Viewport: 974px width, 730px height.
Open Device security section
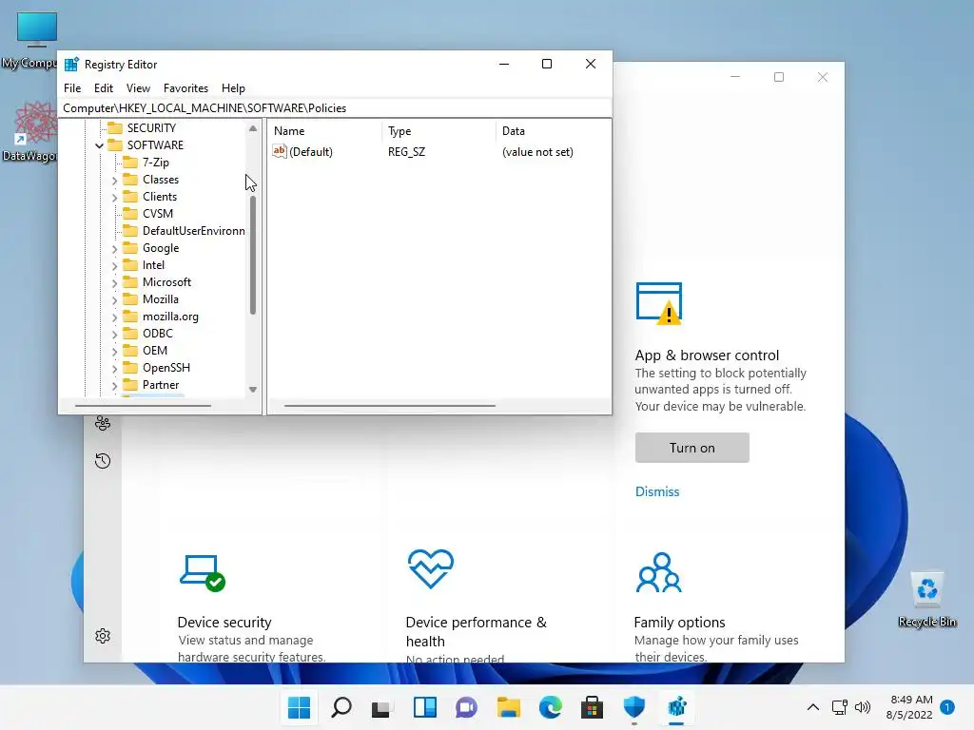(224, 622)
